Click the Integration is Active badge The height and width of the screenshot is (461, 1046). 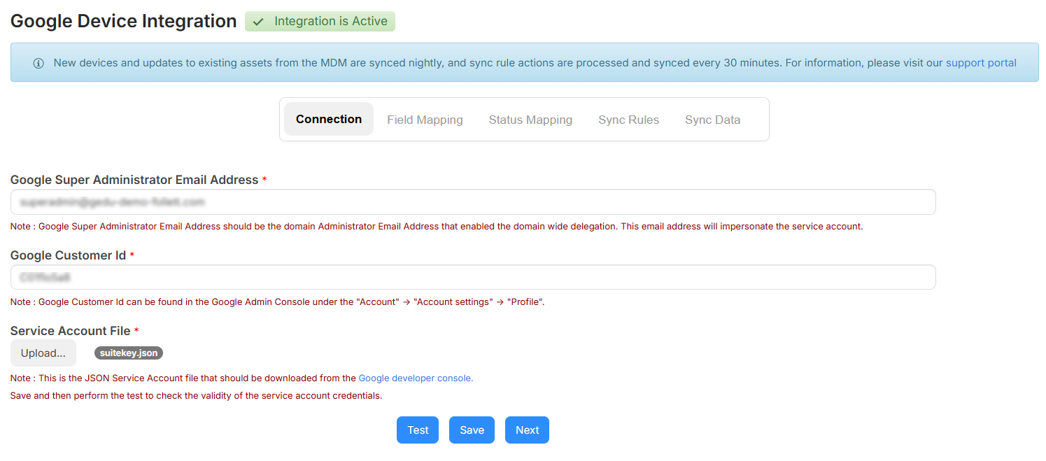pos(320,21)
